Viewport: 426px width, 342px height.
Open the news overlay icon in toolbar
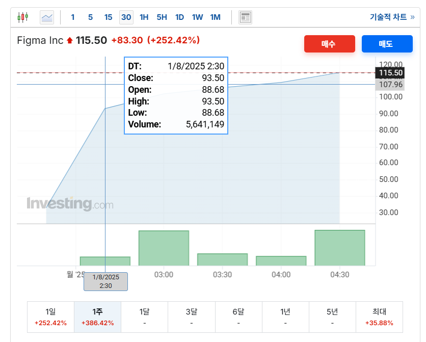coord(245,17)
